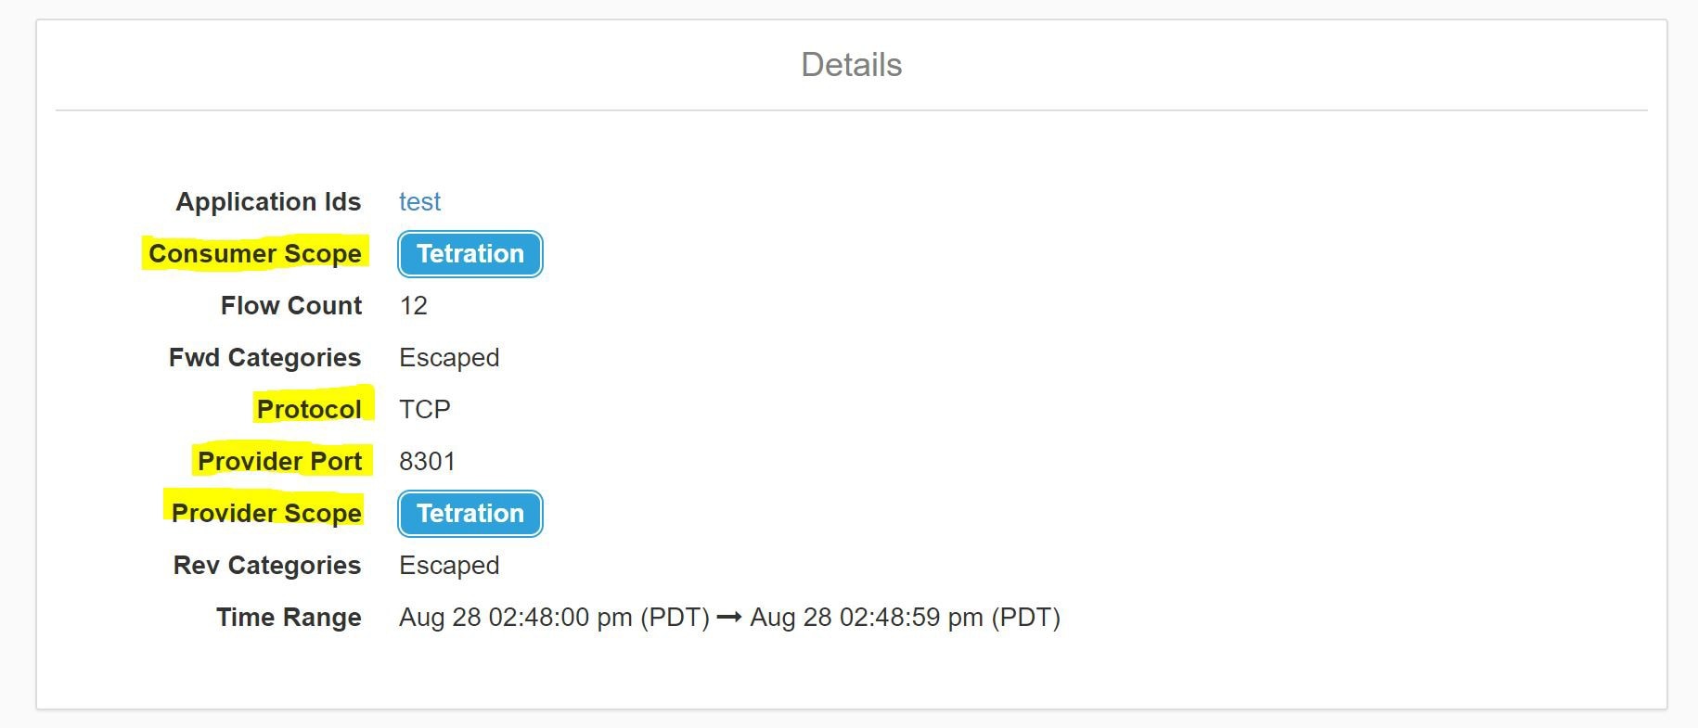Open the 'test' application link
1698x728 pixels.
point(419,201)
